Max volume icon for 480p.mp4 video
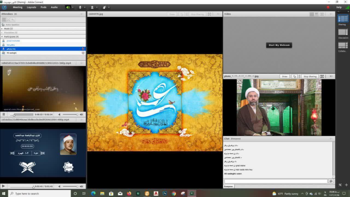This screenshot has height=197, width=350. (82, 186)
